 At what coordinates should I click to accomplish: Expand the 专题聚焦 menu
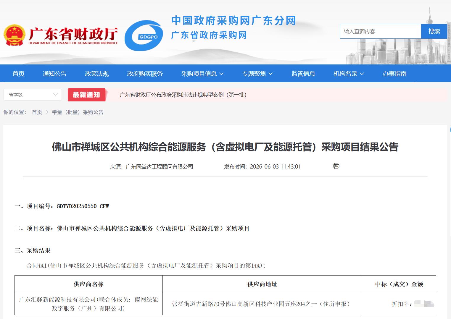pyautogui.click(x=257, y=74)
